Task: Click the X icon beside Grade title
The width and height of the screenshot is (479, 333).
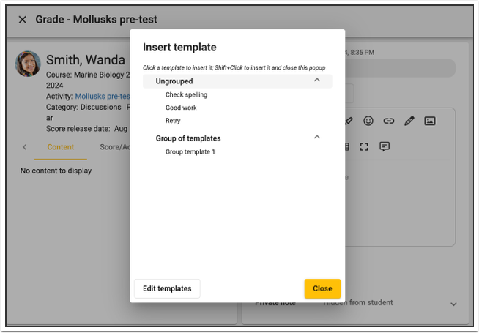Action: [x=22, y=20]
